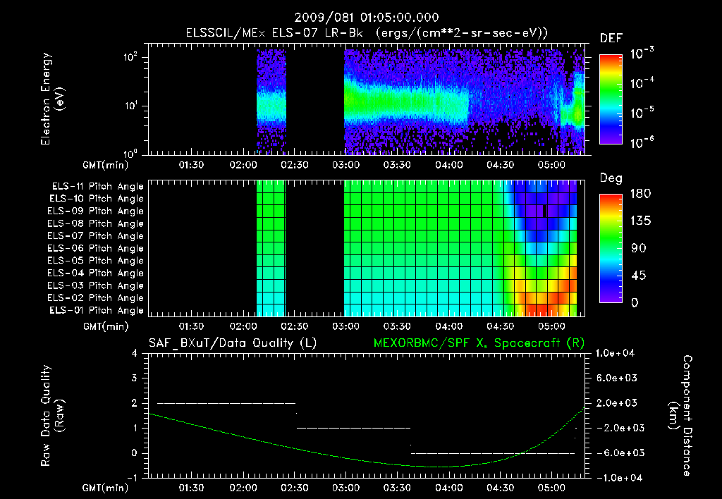
Task: Click the quality level 2 line segment
Action: click(x=226, y=403)
